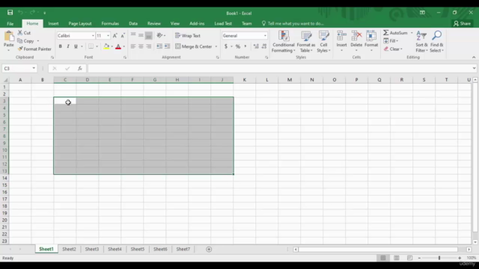Open Font dialog launcher
The image size is (479, 269).
[125, 58]
